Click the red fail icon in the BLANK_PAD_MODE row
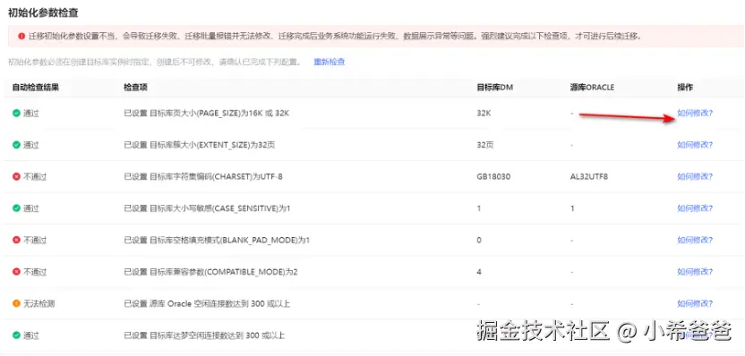 pyautogui.click(x=16, y=241)
